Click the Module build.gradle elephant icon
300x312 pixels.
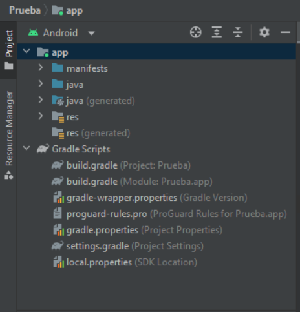58,181
